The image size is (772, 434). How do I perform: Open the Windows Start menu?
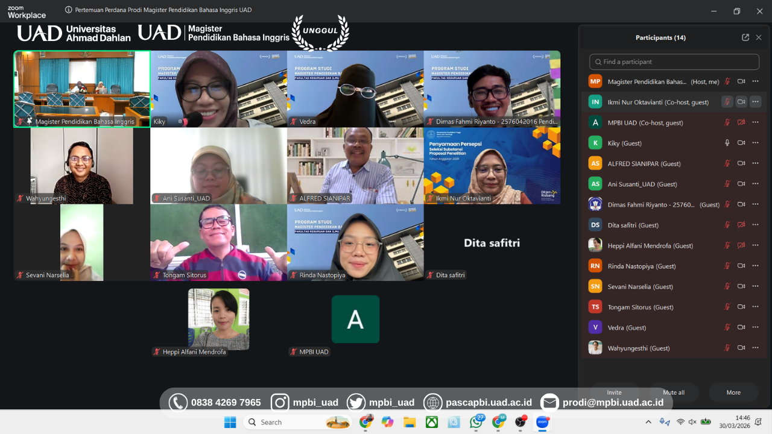[230, 422]
